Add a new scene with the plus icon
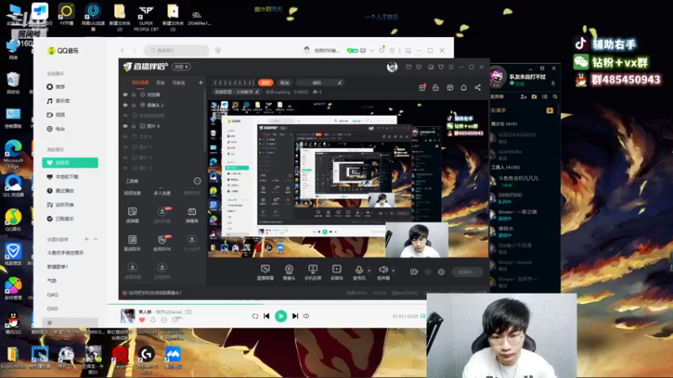 (200, 82)
